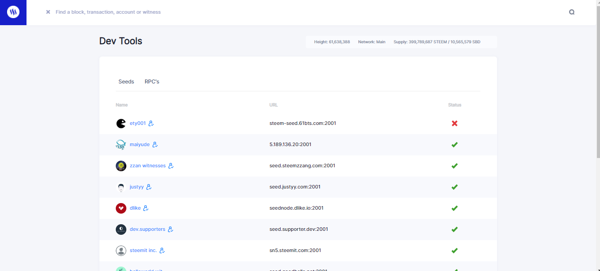Image resolution: width=600 pixels, height=271 pixels.
Task: Click steemit inc. avatar image
Action: coord(121,251)
